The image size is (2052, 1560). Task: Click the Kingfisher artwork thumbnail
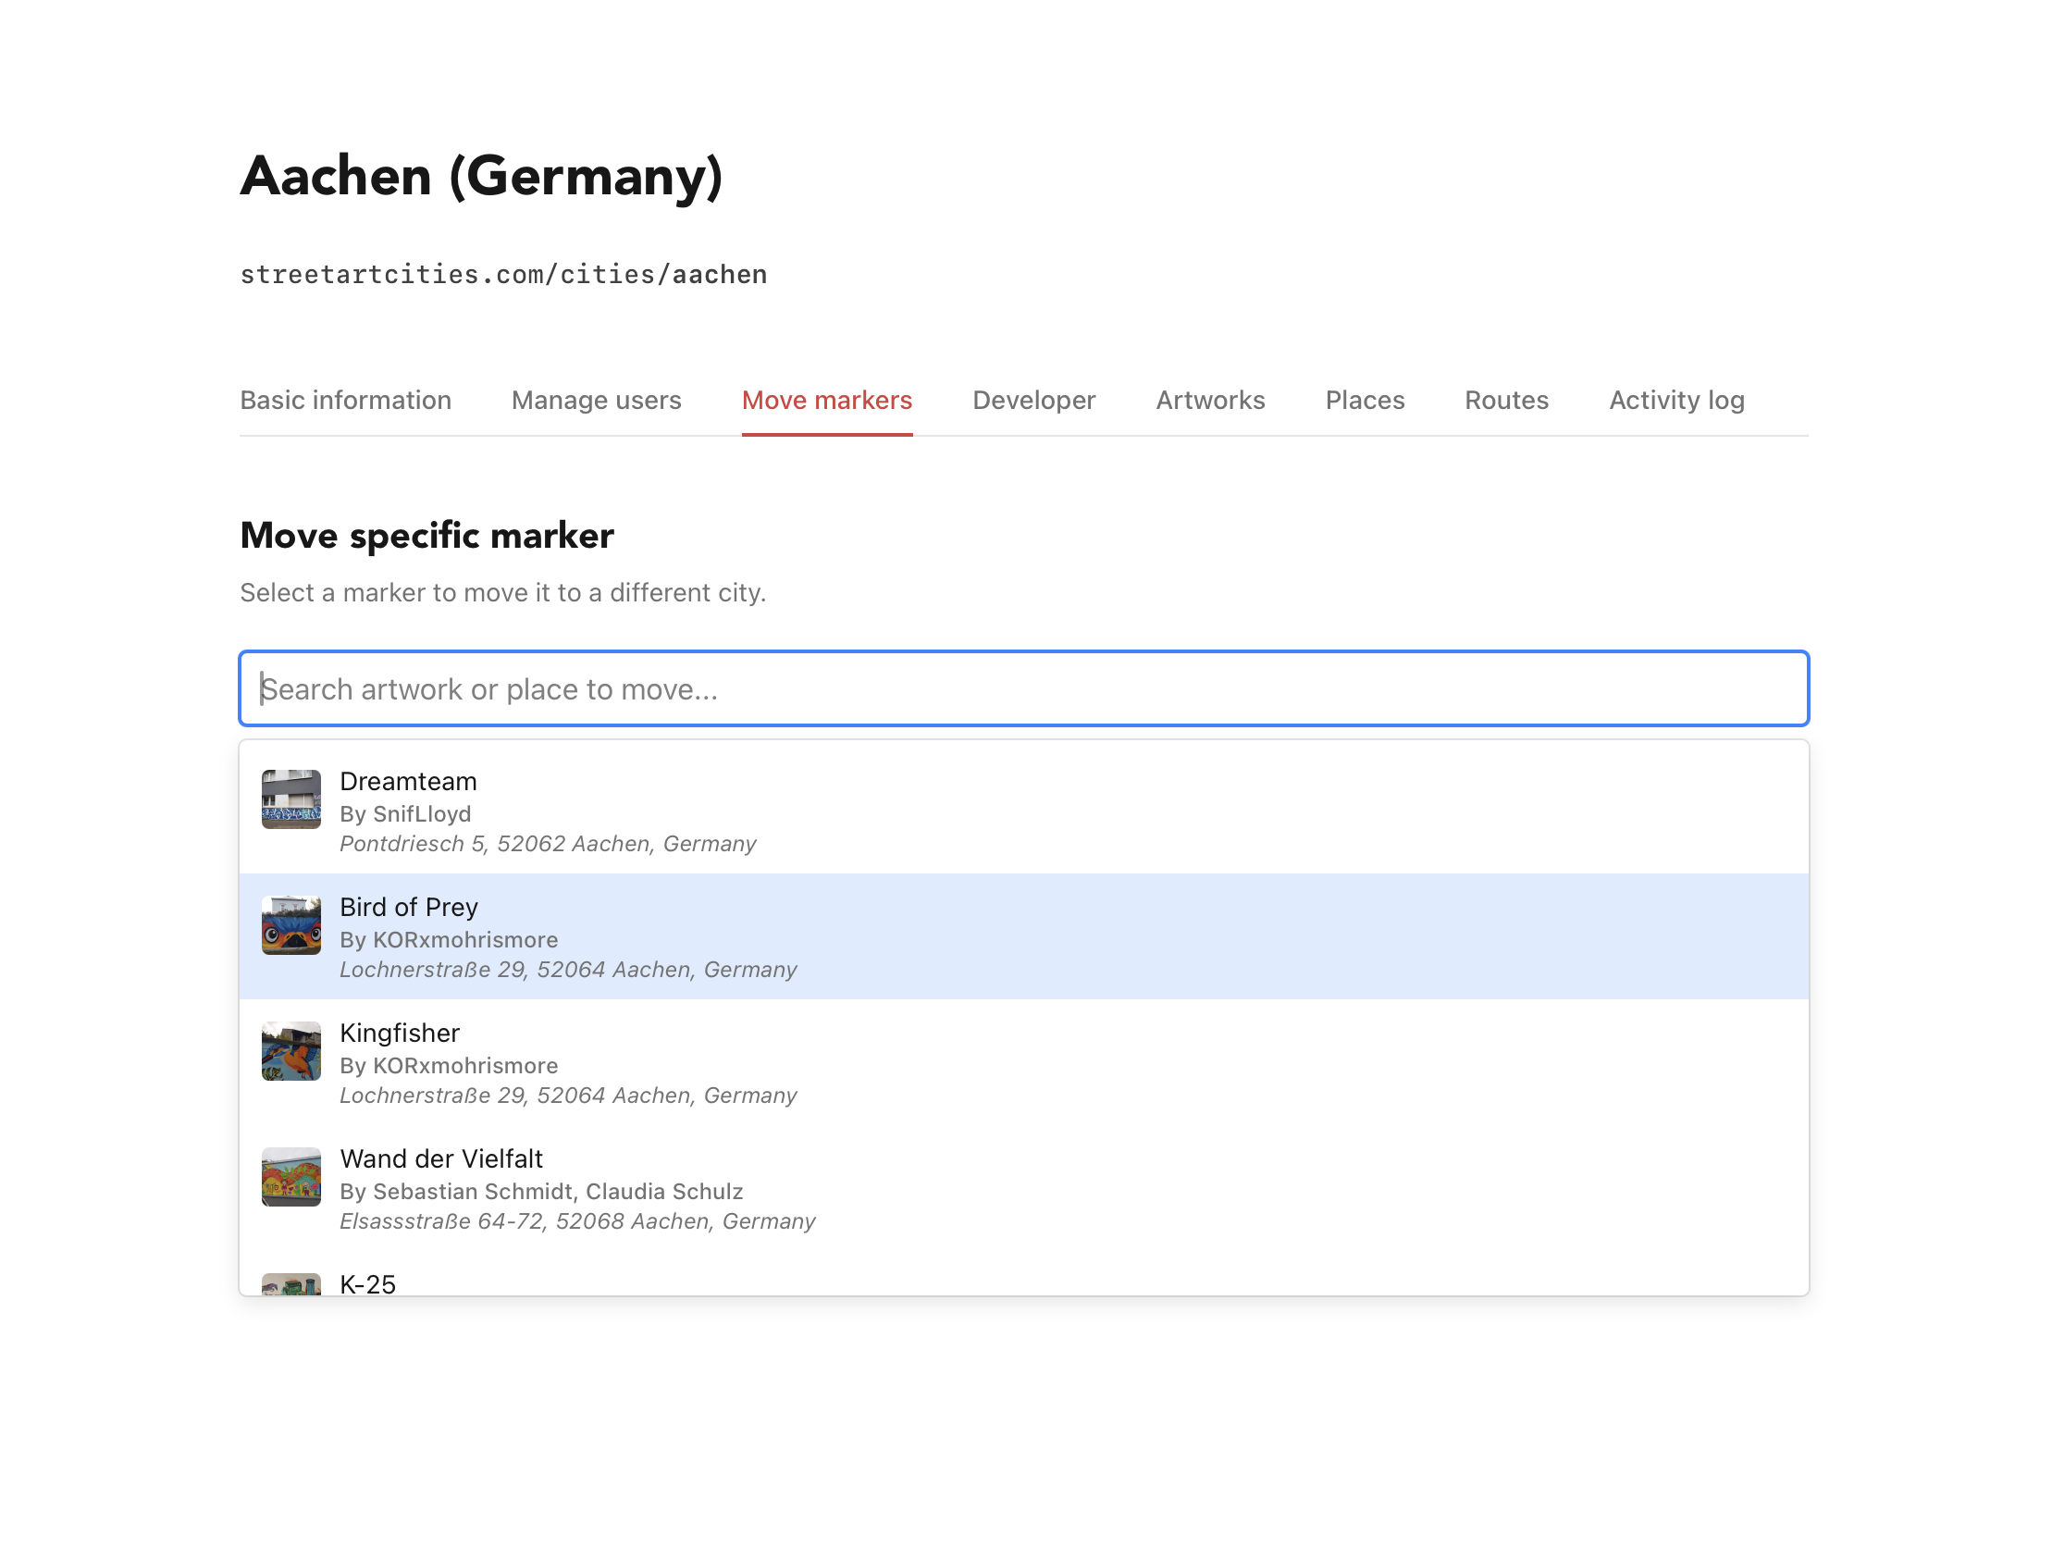pyautogui.click(x=290, y=1050)
